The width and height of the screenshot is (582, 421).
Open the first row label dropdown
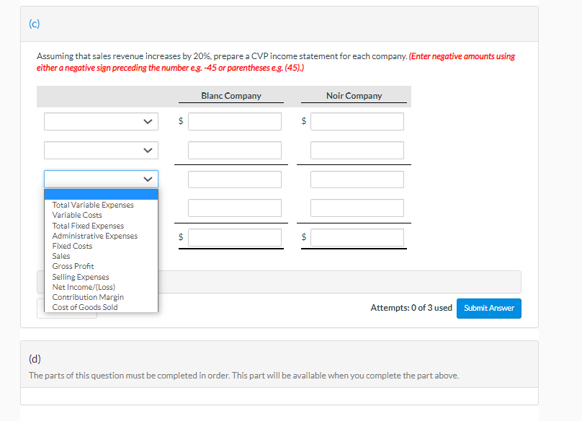(101, 121)
